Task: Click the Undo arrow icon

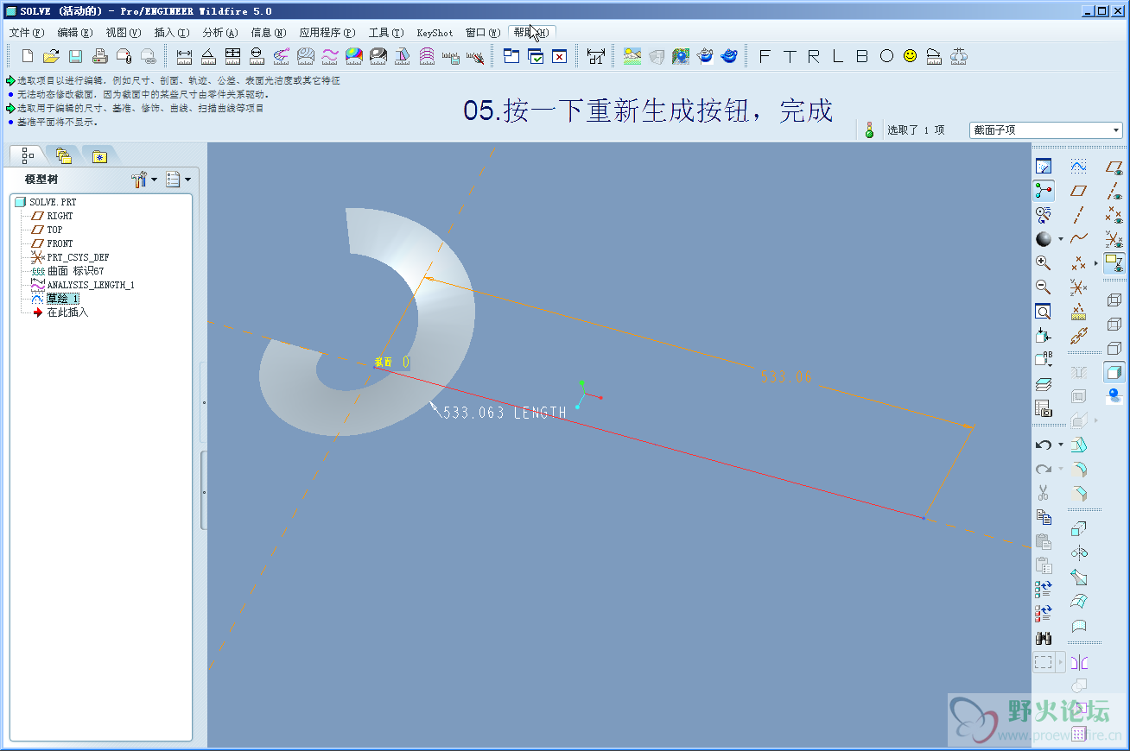Action: [x=1044, y=445]
